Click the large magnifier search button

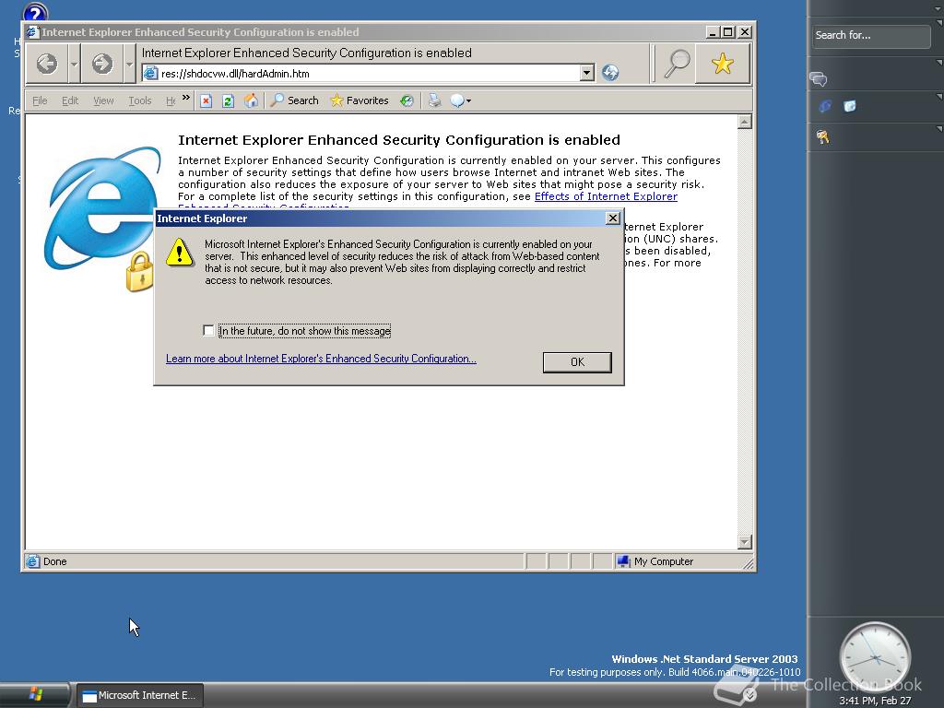tap(677, 64)
